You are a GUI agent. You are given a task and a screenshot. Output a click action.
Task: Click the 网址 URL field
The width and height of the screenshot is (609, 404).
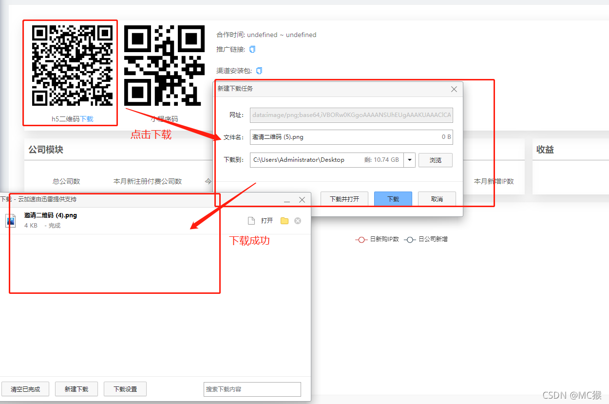351,115
